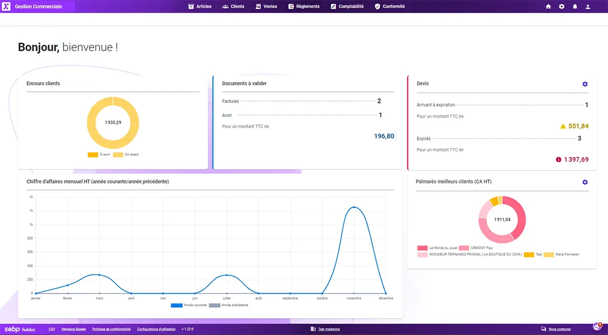
Task: Click the Devis widget settings gear
Action: pos(585,84)
